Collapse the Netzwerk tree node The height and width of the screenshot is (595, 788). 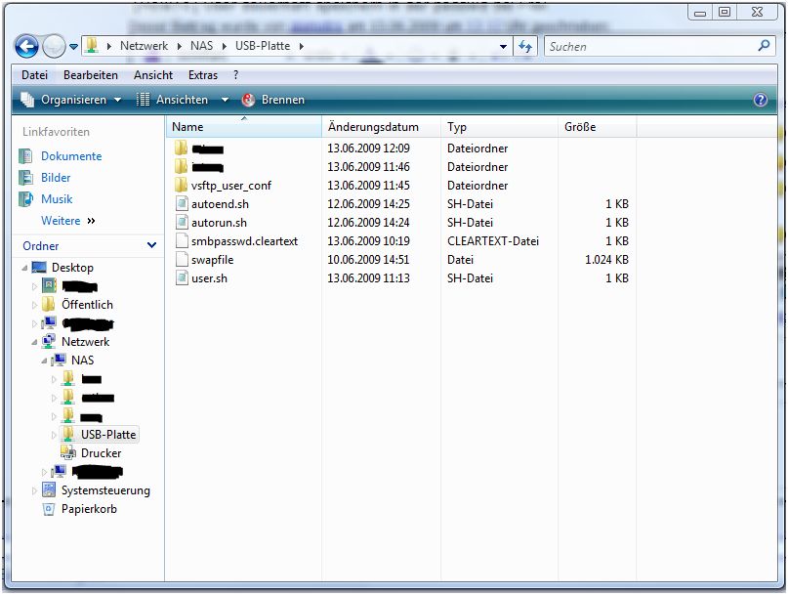point(35,342)
